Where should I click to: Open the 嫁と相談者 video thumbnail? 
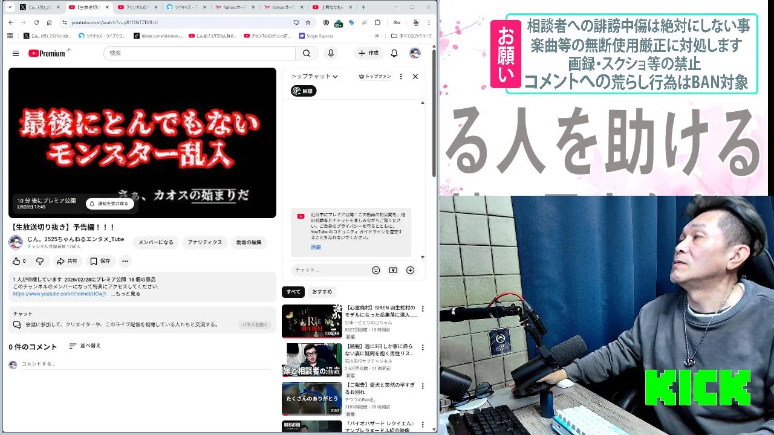click(311, 359)
